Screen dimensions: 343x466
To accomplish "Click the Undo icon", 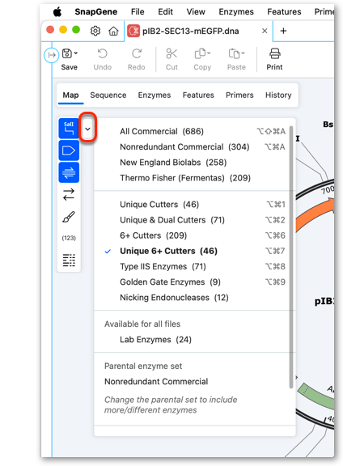I will 102,53.
